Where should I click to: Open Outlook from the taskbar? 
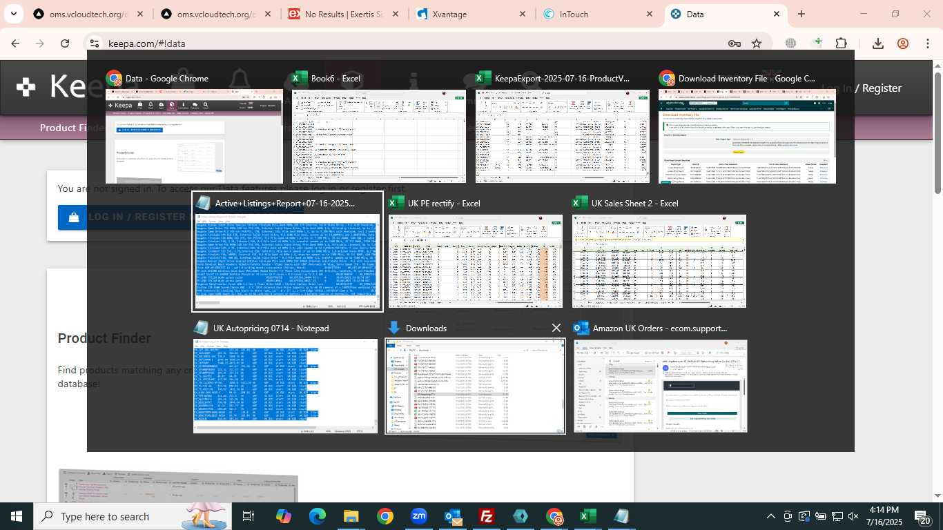coord(453,516)
